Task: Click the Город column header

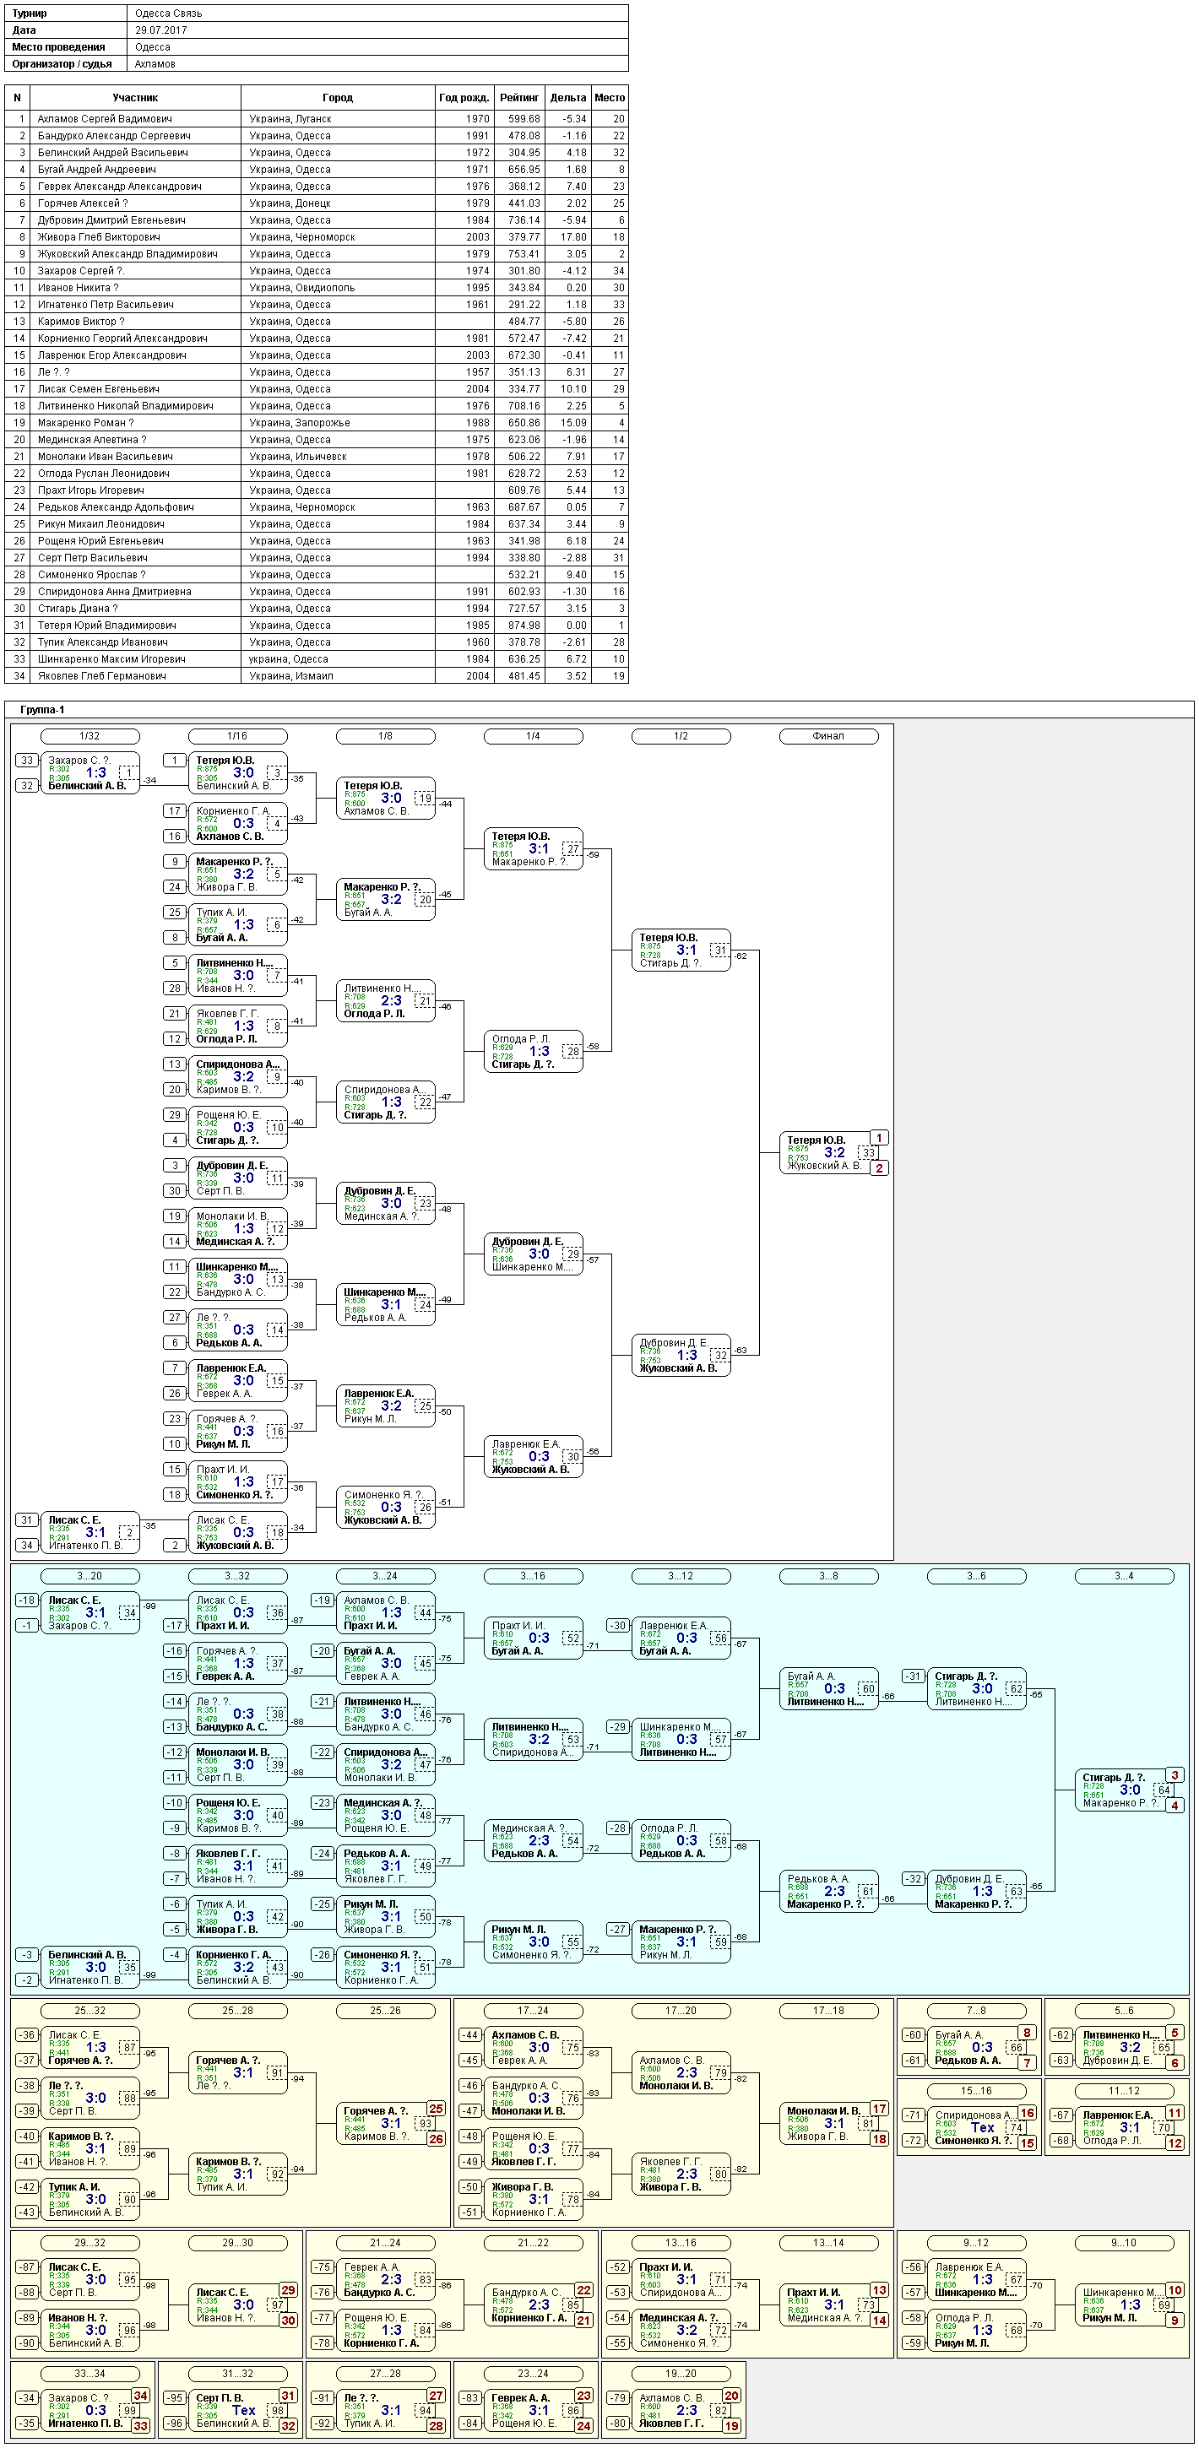Action: click(338, 98)
